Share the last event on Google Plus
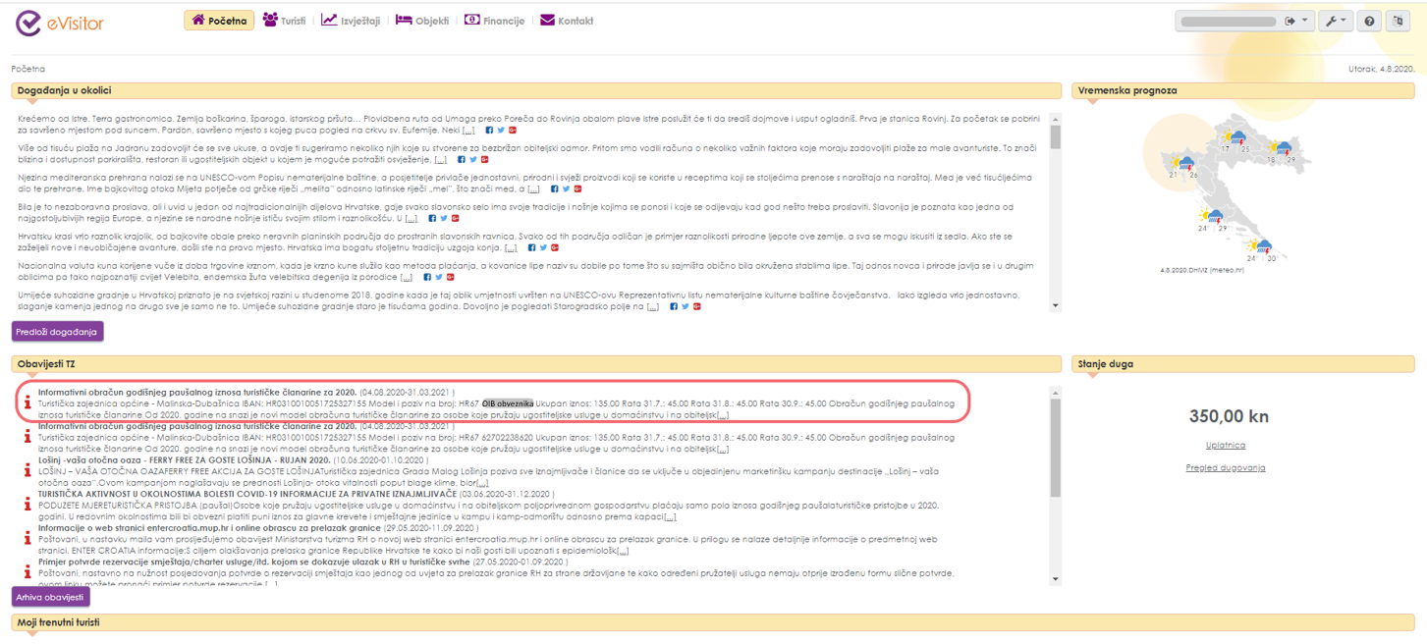 point(697,307)
